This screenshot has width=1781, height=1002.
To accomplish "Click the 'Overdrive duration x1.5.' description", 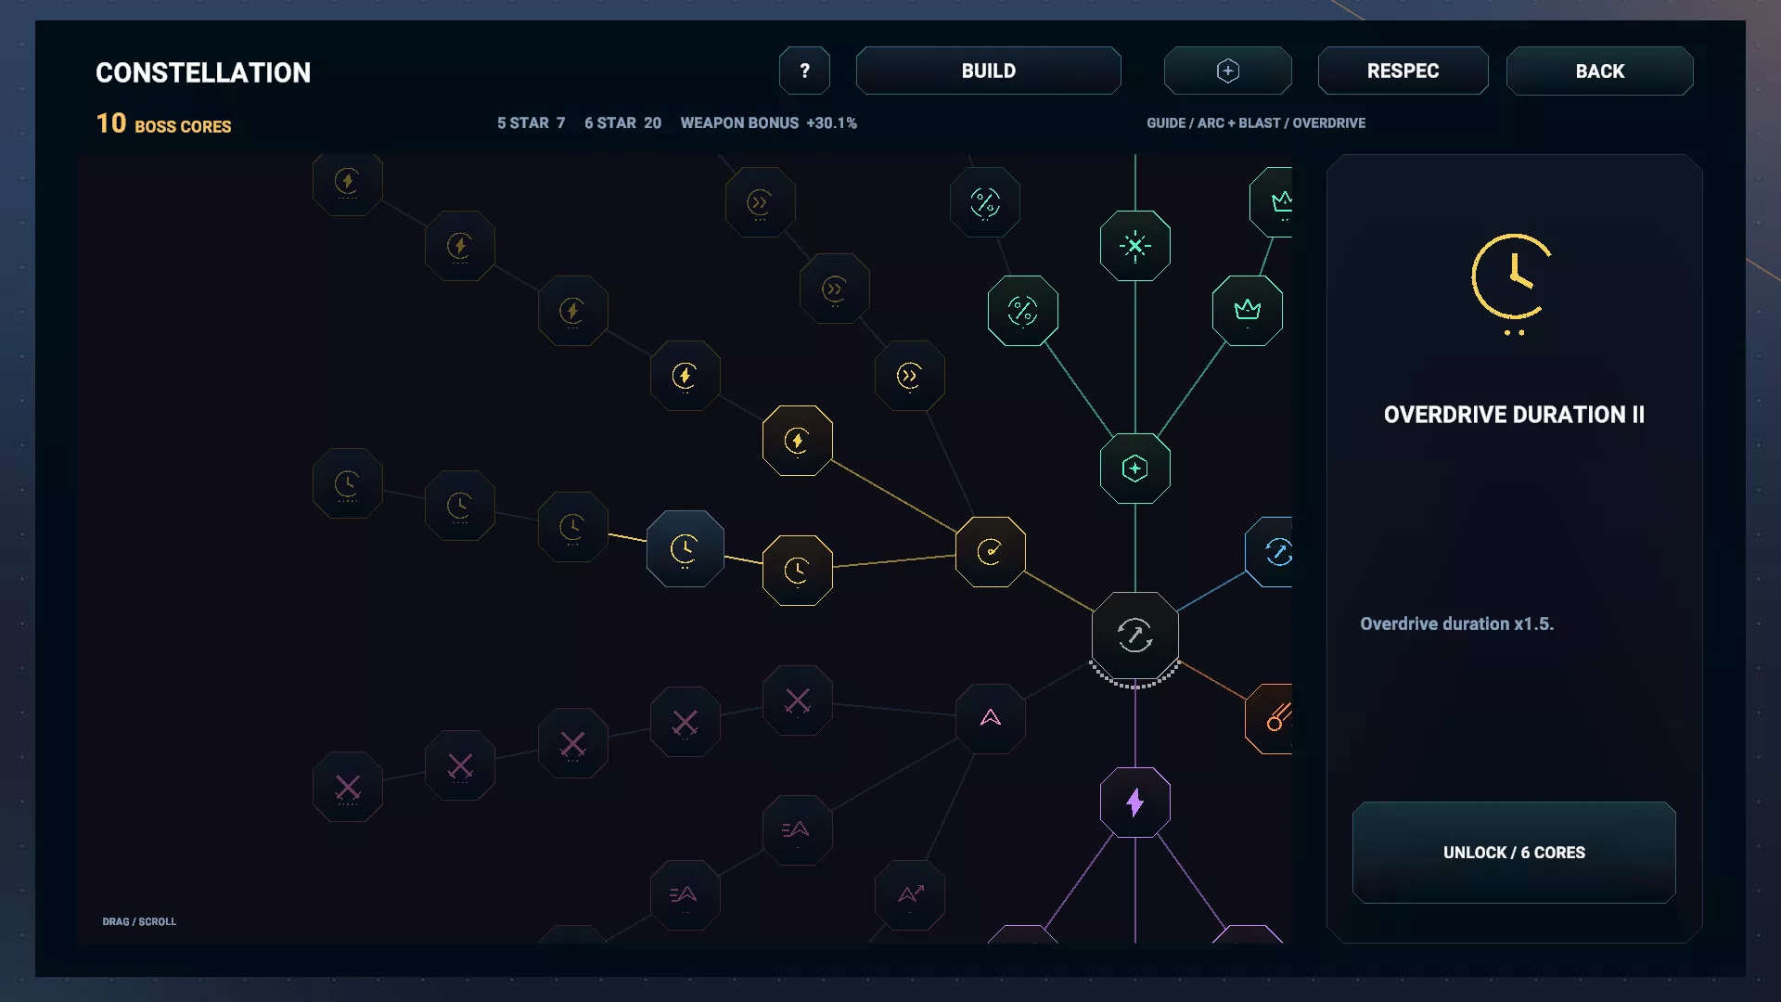I will [x=1456, y=623].
